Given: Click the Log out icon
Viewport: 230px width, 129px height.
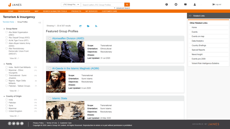Looking at the screenshot, I should [213, 4].
